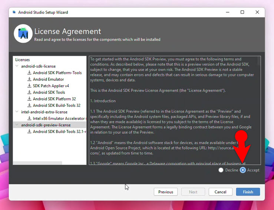Screen dimensions: 274x210
Task: Minimize the Setup Wizard window
Action: 228,12
